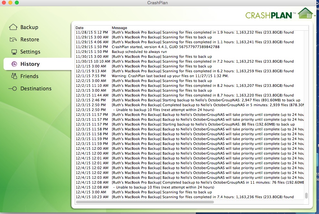
Task: Open the Backup section label
Action: 29,27
